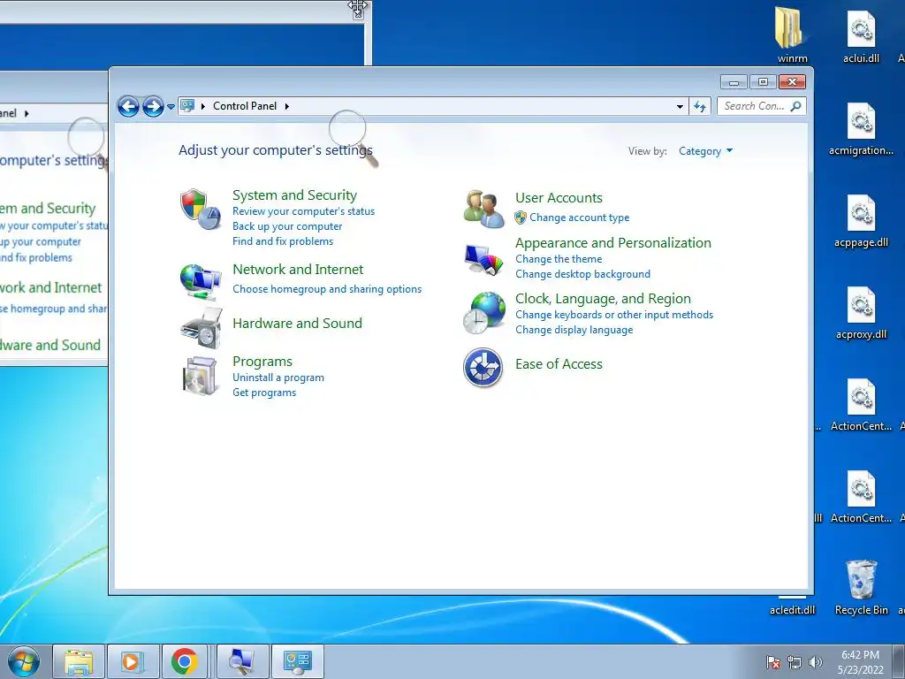
Task: Launch Windows Explorer from the taskbar
Action: 79,661
